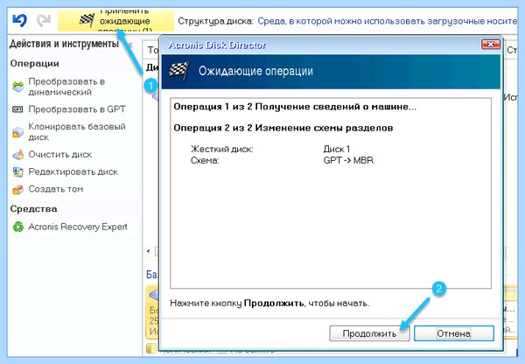Click the Операции section header

[34, 64]
